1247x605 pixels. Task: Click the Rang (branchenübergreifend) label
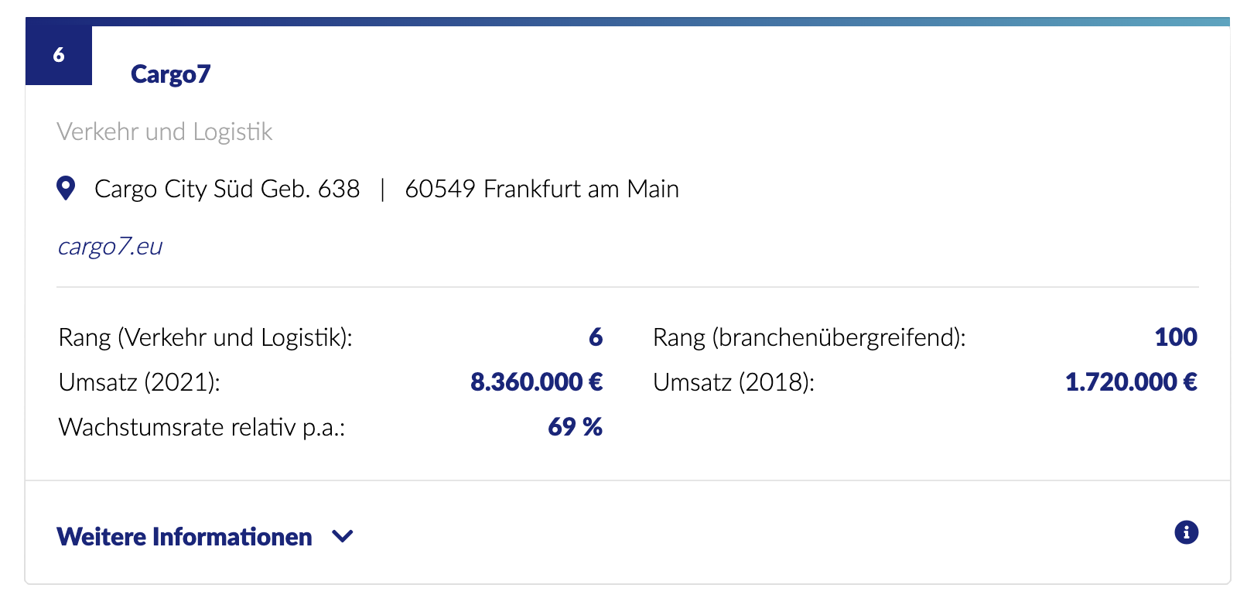(x=809, y=337)
